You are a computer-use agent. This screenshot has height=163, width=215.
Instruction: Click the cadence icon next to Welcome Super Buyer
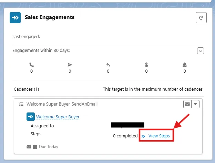click(x=31, y=117)
